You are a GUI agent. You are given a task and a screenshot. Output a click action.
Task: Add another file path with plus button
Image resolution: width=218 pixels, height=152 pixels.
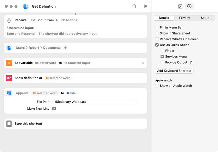tap(65, 48)
